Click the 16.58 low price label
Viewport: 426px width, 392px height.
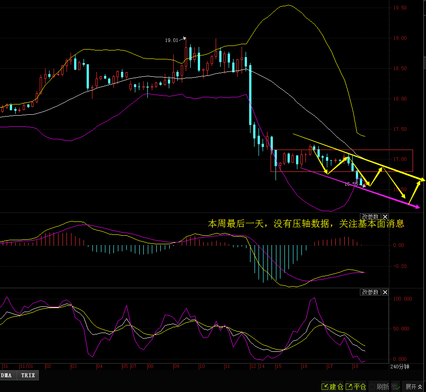point(351,184)
